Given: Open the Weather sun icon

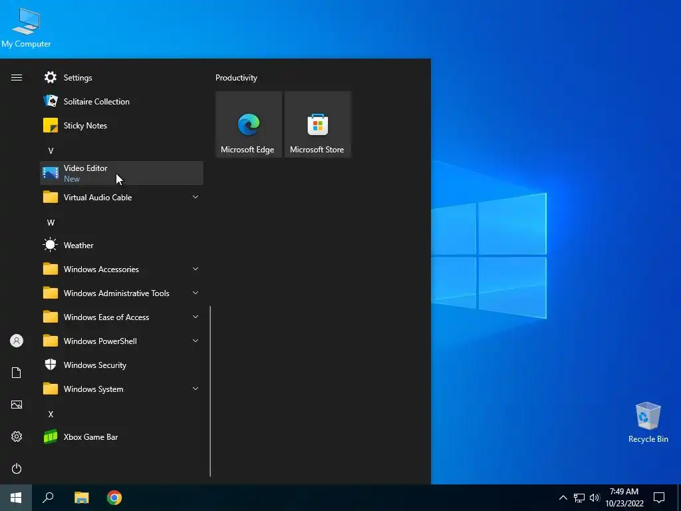Looking at the screenshot, I should click(51, 245).
